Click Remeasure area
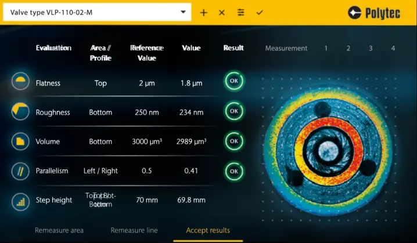The width and height of the screenshot is (417, 243). tap(59, 230)
